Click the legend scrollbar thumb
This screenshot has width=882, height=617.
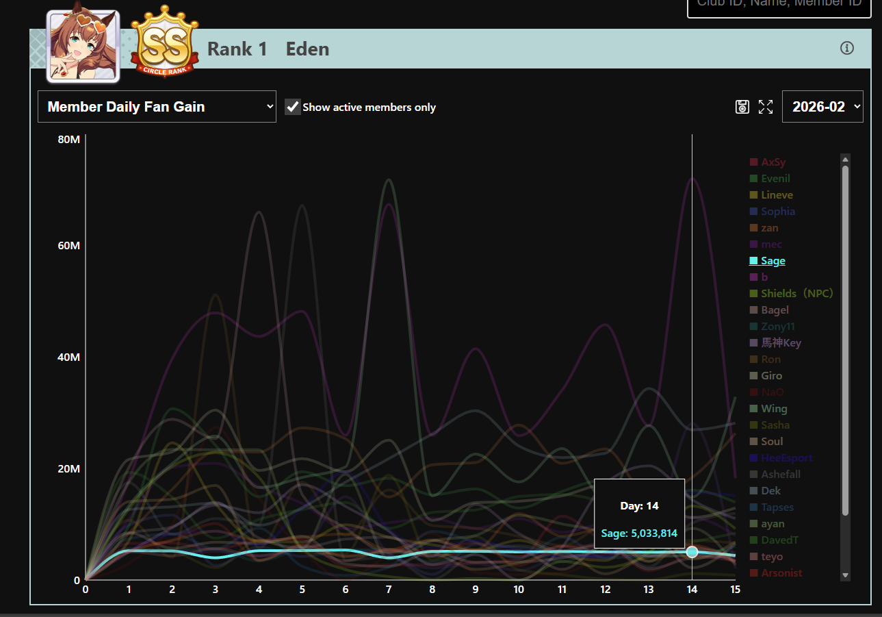pos(845,340)
